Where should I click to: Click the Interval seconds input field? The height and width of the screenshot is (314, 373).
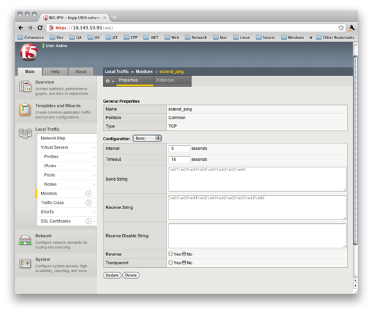pyautogui.click(x=179, y=149)
